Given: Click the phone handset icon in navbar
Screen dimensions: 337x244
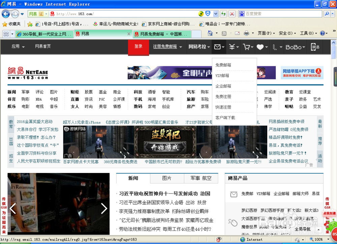Looking at the screenshot, I should click(x=275, y=47).
